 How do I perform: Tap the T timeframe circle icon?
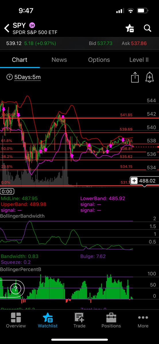[x=9, y=77]
